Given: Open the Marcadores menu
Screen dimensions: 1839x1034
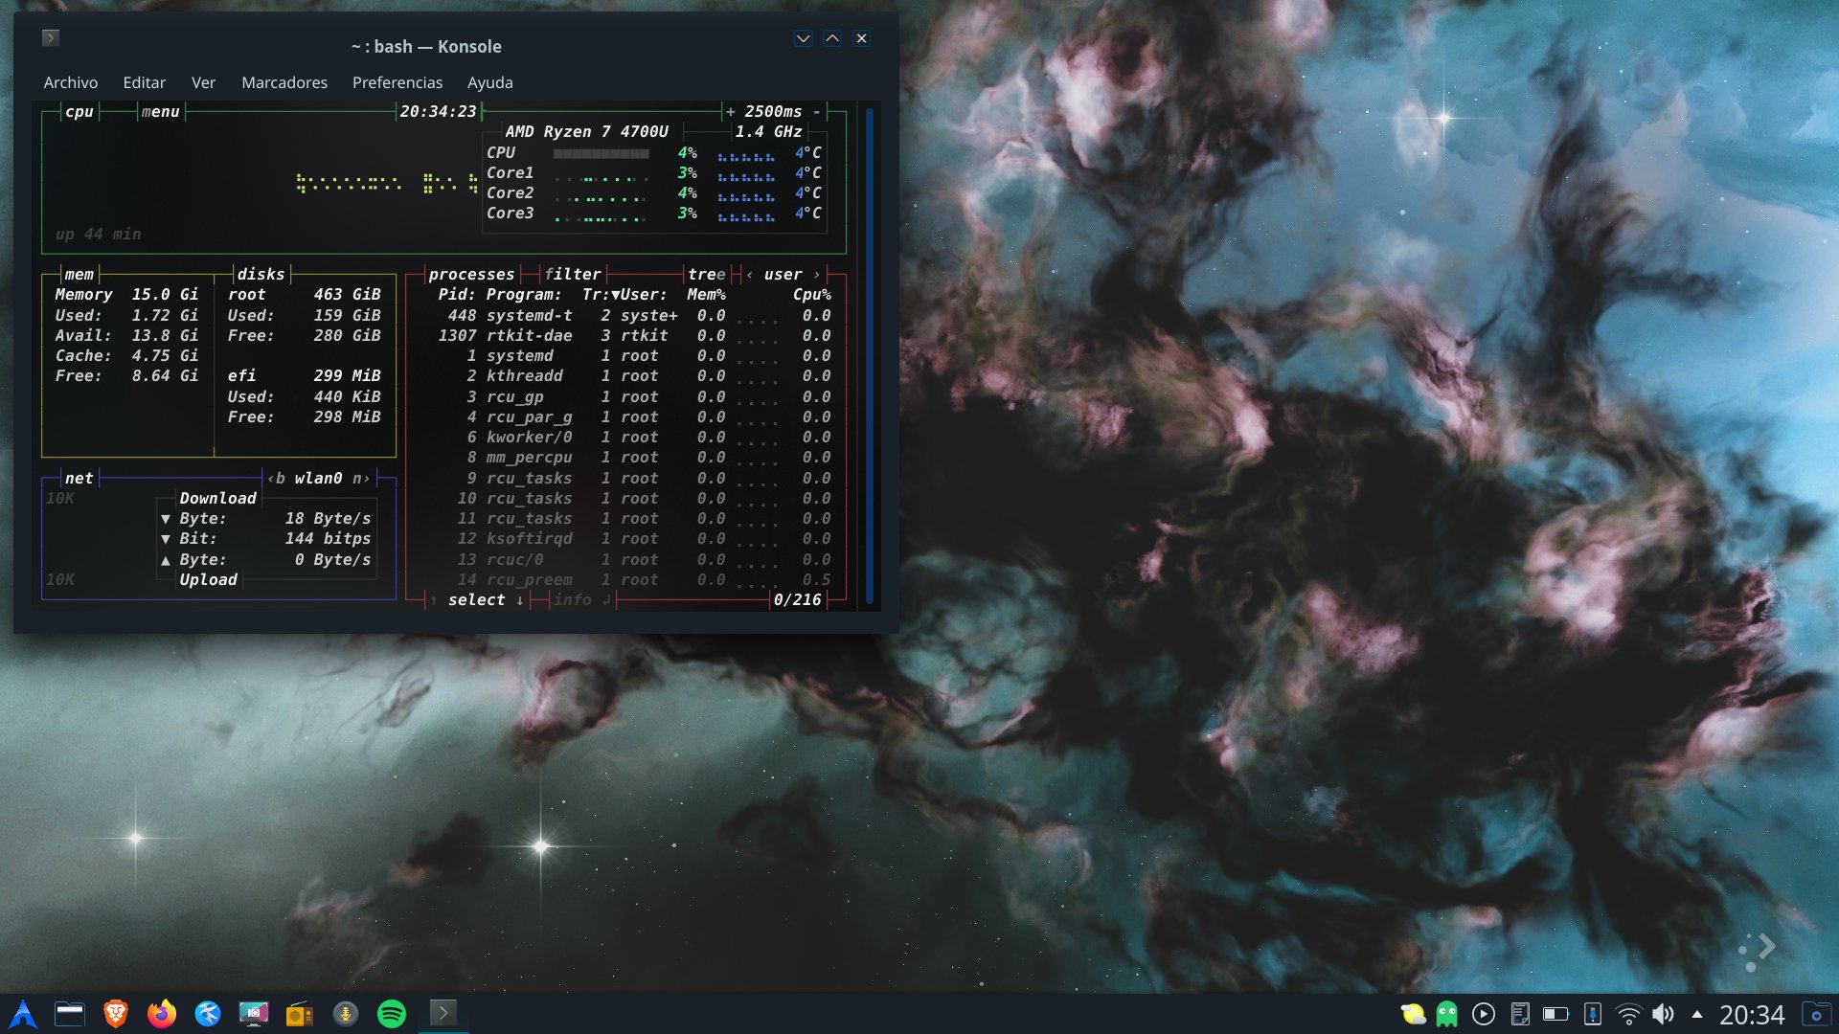Looking at the screenshot, I should [x=284, y=82].
